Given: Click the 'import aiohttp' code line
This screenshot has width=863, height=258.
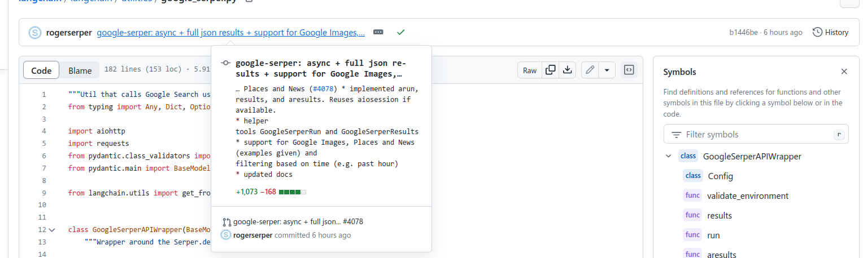Looking at the screenshot, I should tap(97, 131).
